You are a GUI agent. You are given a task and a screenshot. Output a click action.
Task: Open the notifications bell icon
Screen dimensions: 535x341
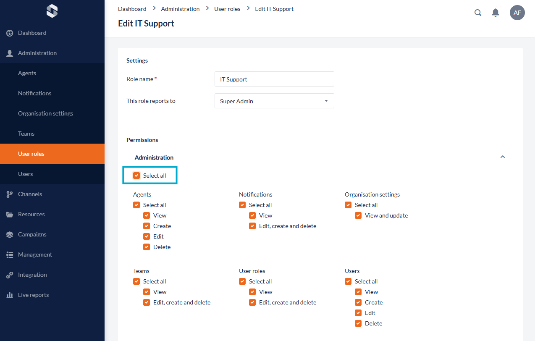pyautogui.click(x=496, y=13)
